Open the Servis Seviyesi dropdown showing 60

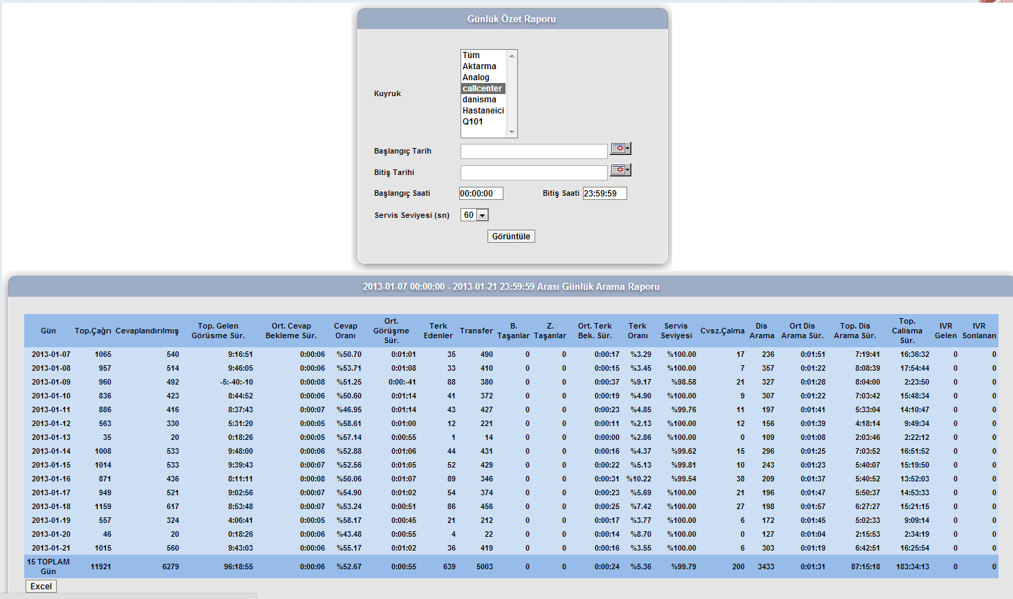[x=475, y=215]
